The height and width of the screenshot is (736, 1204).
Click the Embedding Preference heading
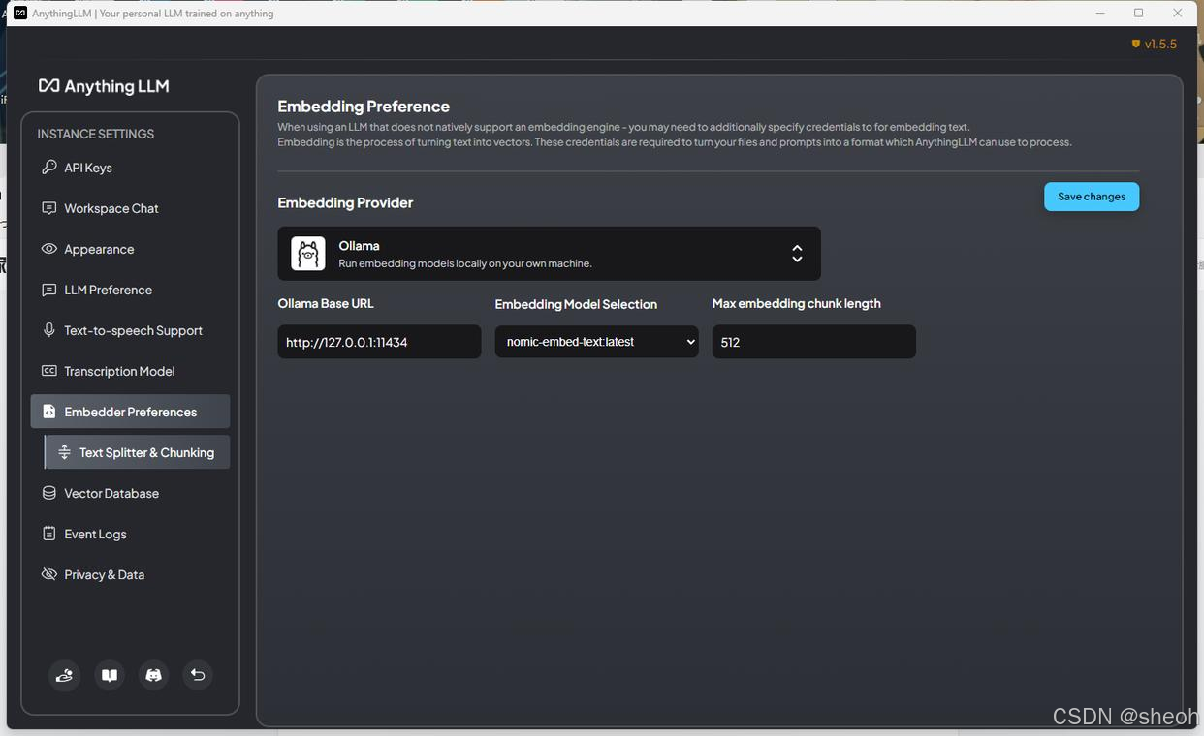click(x=364, y=107)
